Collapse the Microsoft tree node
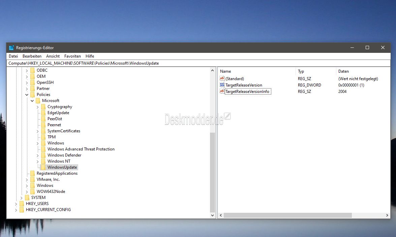 [32, 101]
